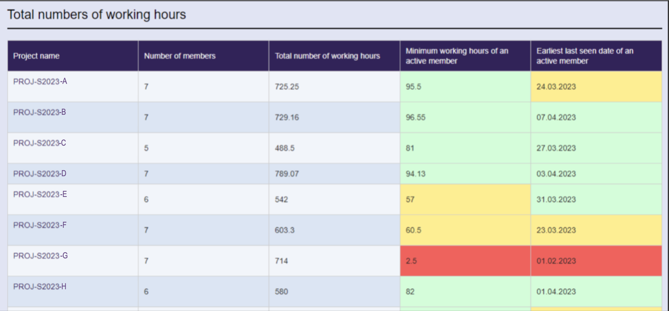Image resolution: width=669 pixels, height=311 pixels.
Task: Click the minimum hours cell showing 81
Action: pos(465,148)
